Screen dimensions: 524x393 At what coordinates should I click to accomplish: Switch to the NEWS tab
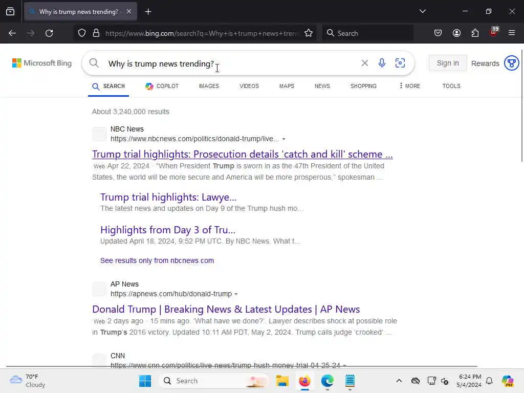pyautogui.click(x=322, y=86)
